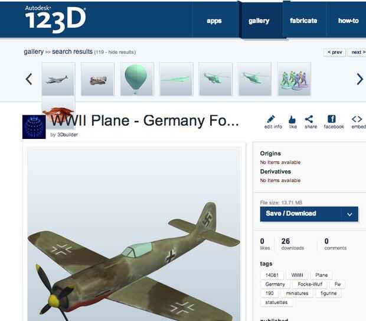The width and height of the screenshot is (366, 321).
Task: Select the toy soldiers thumbnail
Action: click(295, 79)
